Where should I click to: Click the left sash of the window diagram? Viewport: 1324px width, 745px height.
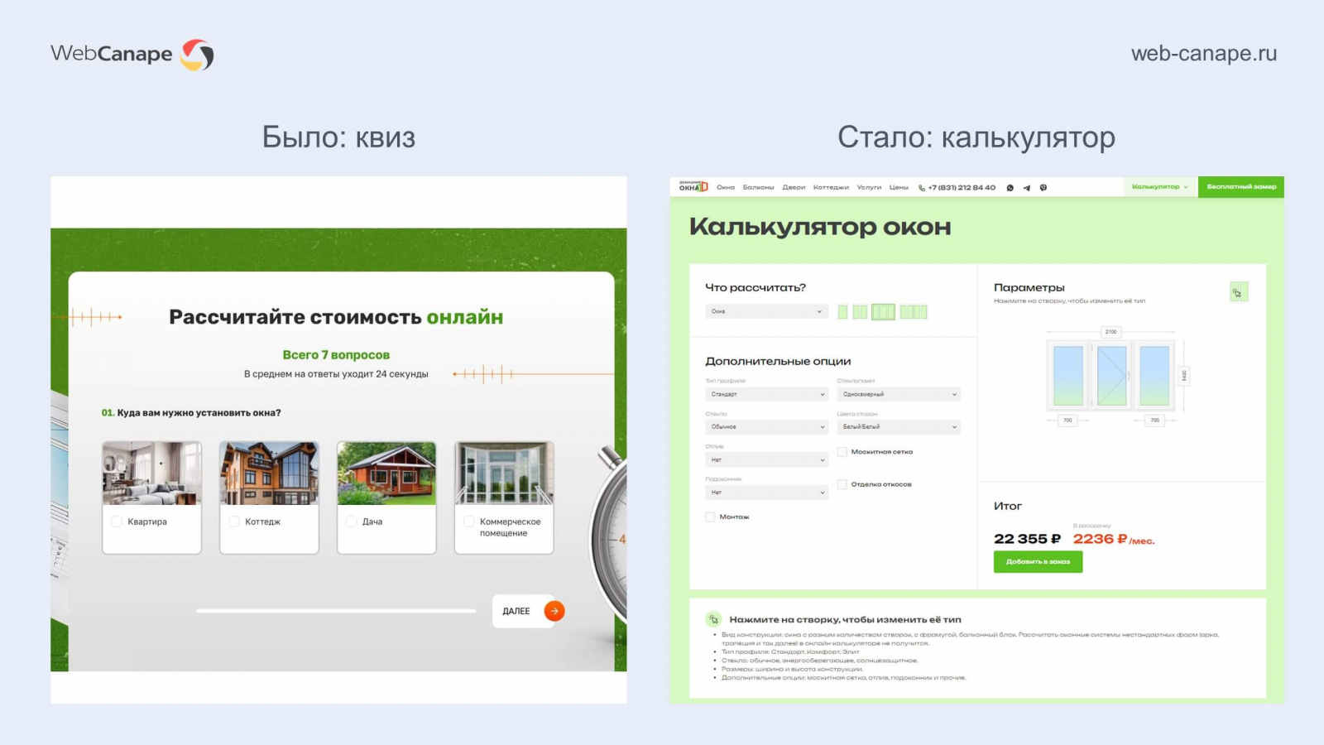click(x=1068, y=375)
